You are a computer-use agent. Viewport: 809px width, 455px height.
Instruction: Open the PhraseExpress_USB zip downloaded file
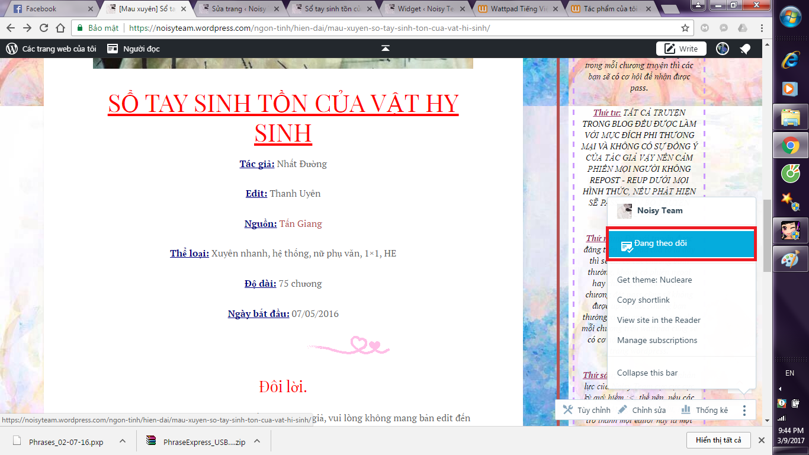[196, 441]
